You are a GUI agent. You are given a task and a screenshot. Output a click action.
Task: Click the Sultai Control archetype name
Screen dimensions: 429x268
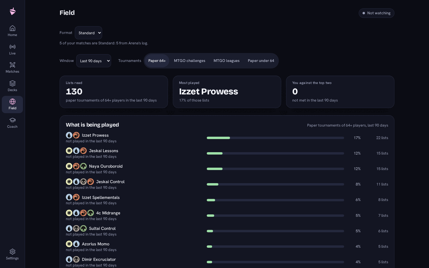click(x=102, y=228)
